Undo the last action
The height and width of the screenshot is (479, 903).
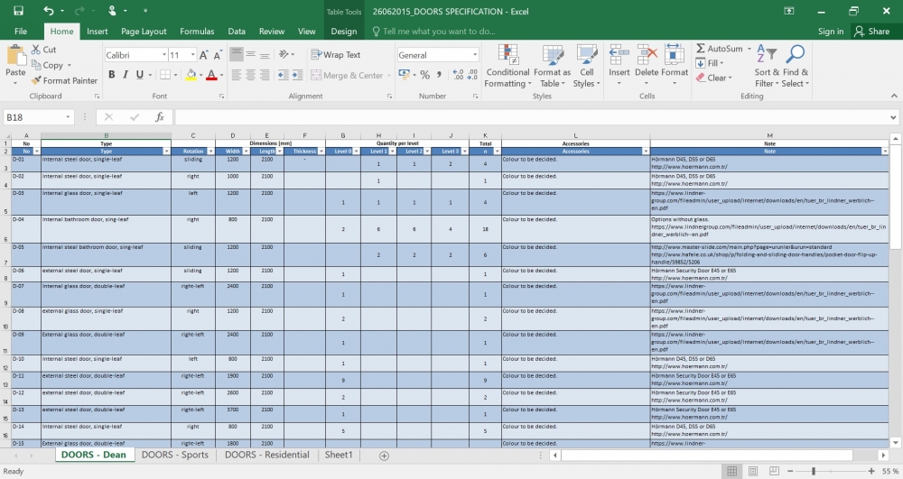49,11
